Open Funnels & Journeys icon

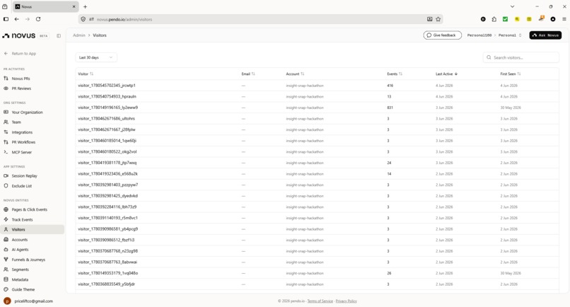click(x=6, y=260)
